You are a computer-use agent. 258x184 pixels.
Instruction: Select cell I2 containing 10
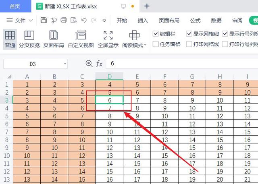coord(246,92)
